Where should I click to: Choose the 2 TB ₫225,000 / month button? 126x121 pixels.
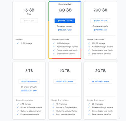pyautogui.click(x=29, y=82)
